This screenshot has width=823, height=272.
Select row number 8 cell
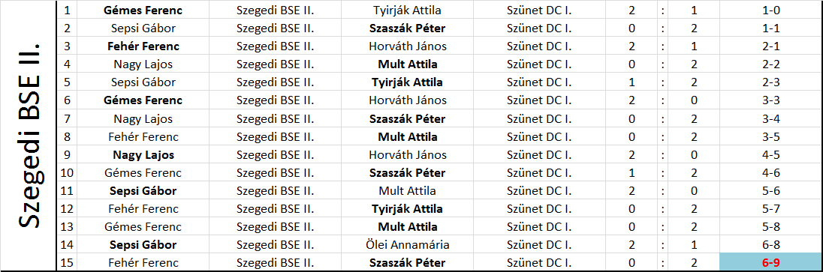pyautogui.click(x=67, y=137)
